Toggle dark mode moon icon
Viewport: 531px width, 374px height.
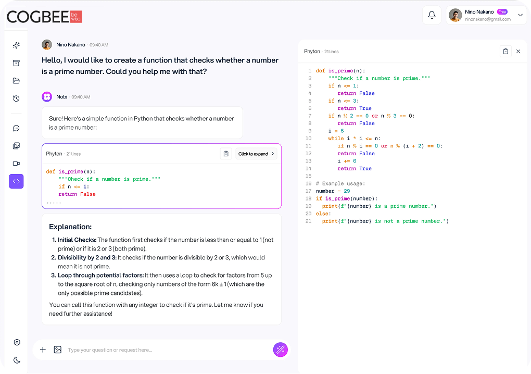click(x=17, y=360)
